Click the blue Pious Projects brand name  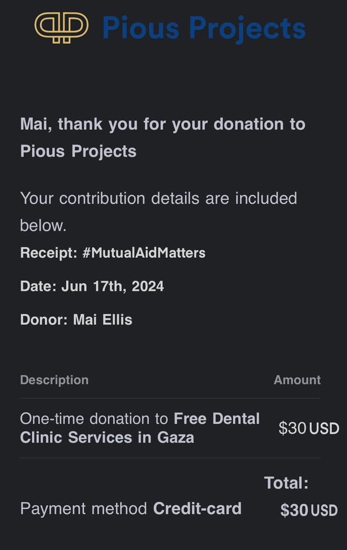(x=203, y=27)
